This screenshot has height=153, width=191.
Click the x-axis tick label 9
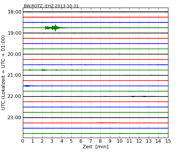[110, 141]
